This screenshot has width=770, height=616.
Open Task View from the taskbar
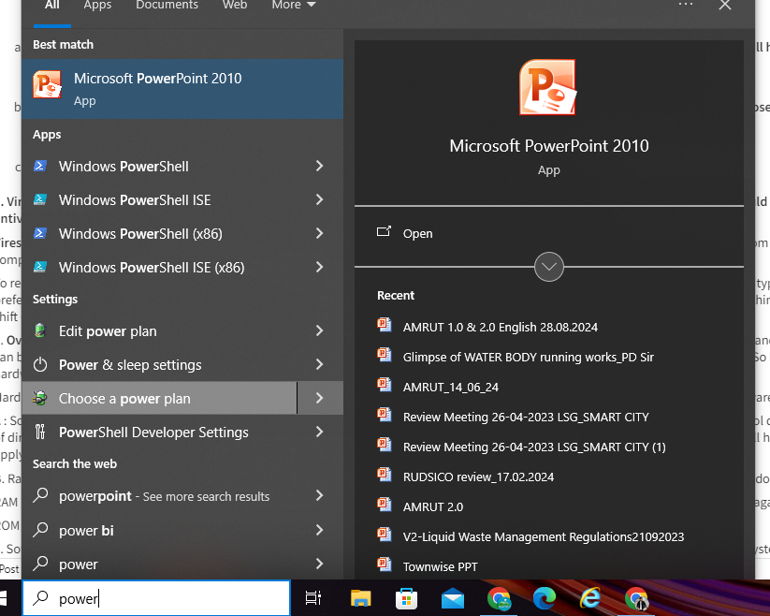coord(313,598)
